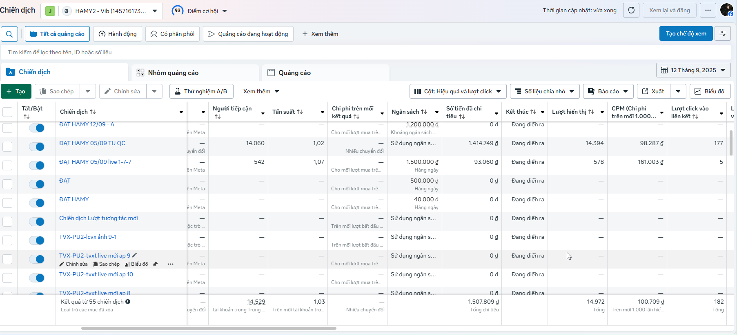Switch to Nhóm quảng cáo tab
This screenshot has height=335, width=737.
click(x=195, y=73)
